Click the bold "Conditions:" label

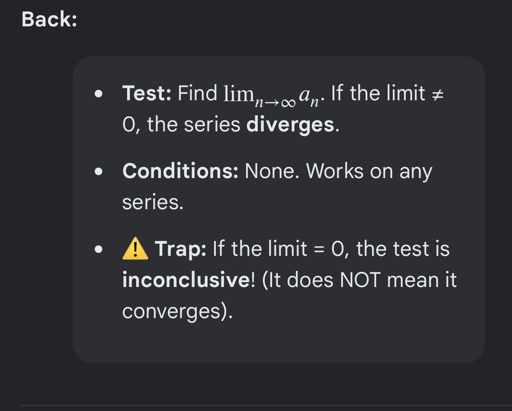180,171
